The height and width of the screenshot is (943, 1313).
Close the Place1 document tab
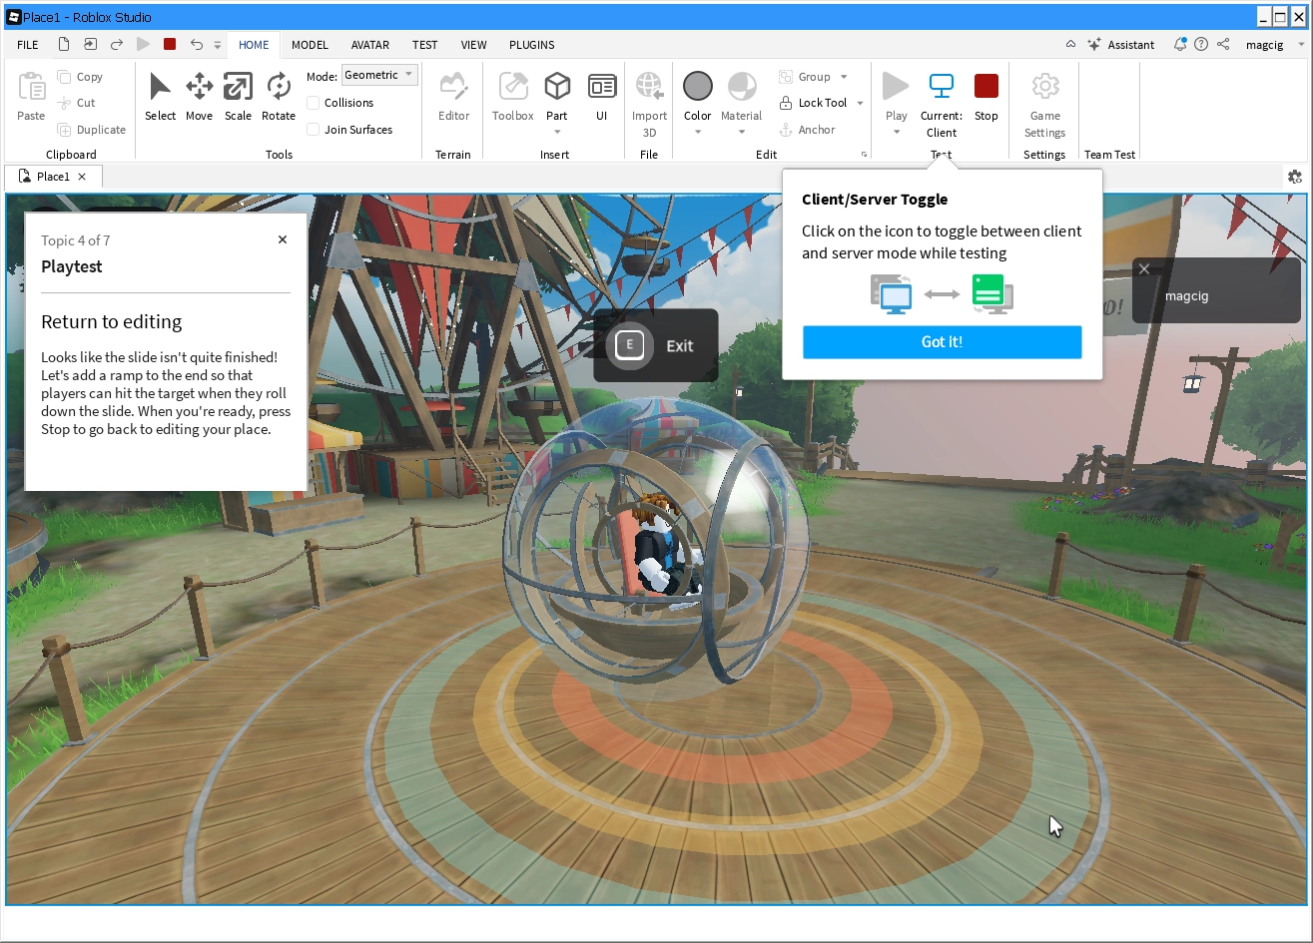coord(82,177)
